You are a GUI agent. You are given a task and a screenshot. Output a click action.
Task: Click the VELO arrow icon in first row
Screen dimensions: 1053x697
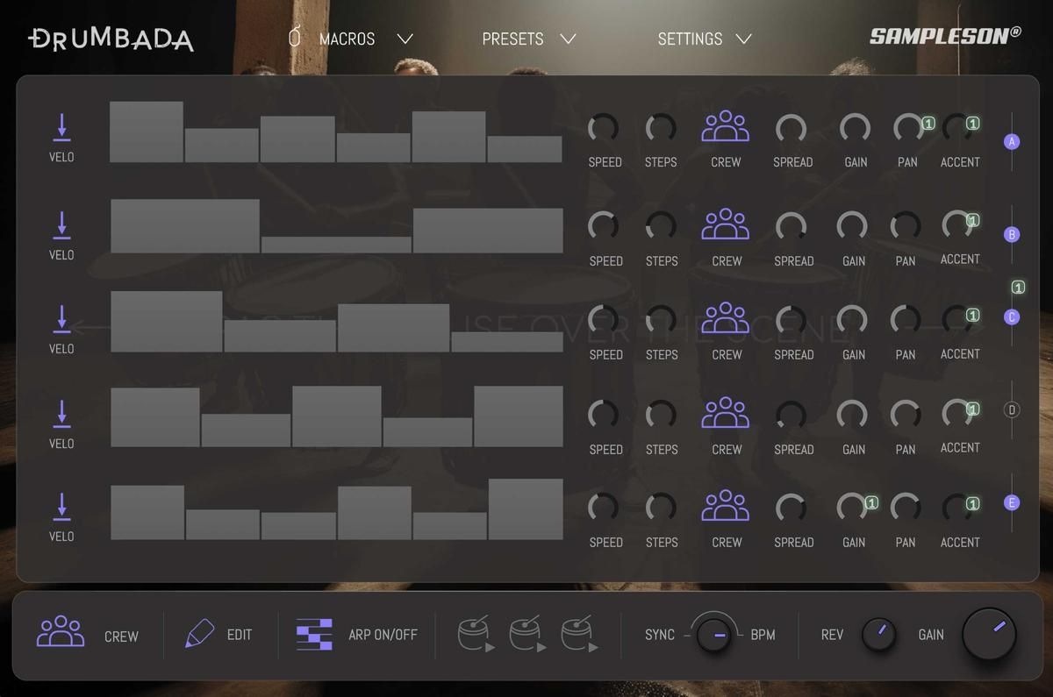point(61,127)
